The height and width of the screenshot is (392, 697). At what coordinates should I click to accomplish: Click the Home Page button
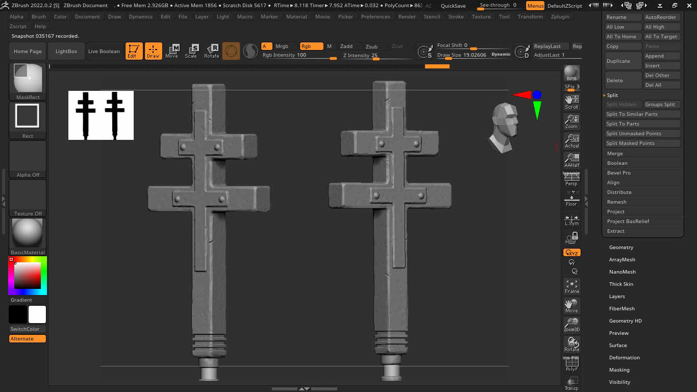point(28,52)
